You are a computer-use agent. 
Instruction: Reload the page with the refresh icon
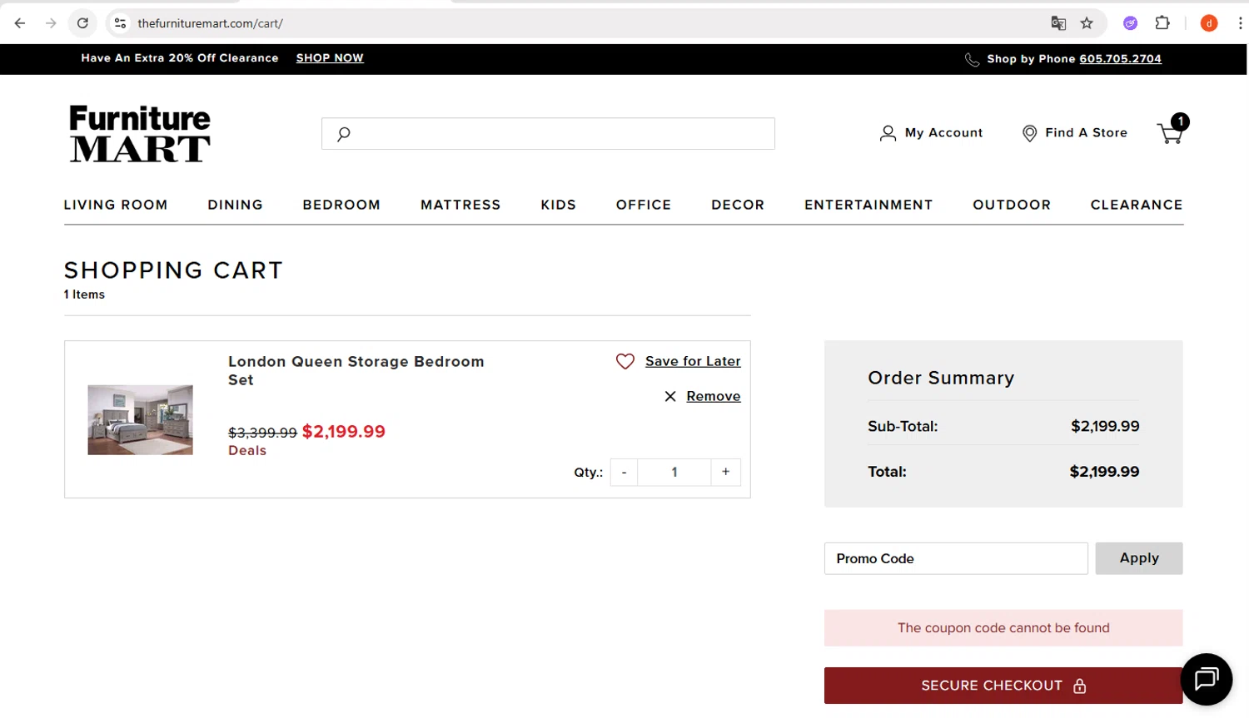click(82, 23)
